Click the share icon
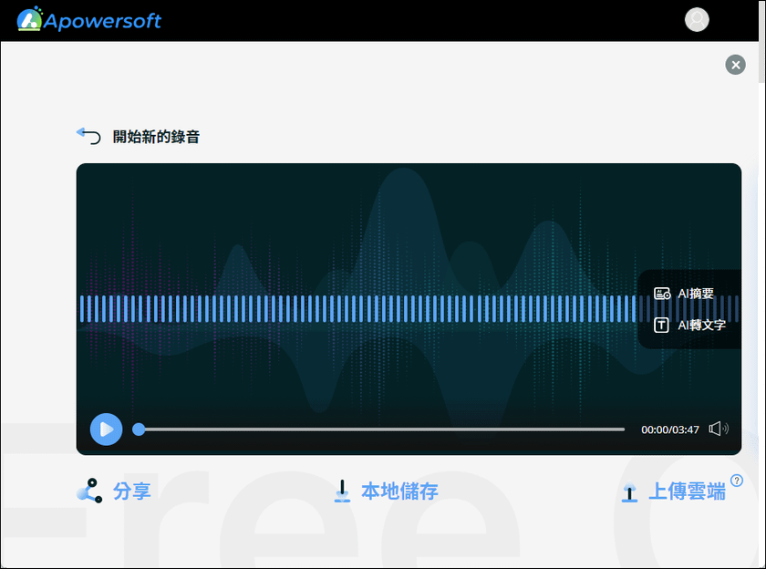This screenshot has width=766, height=569. tap(89, 491)
